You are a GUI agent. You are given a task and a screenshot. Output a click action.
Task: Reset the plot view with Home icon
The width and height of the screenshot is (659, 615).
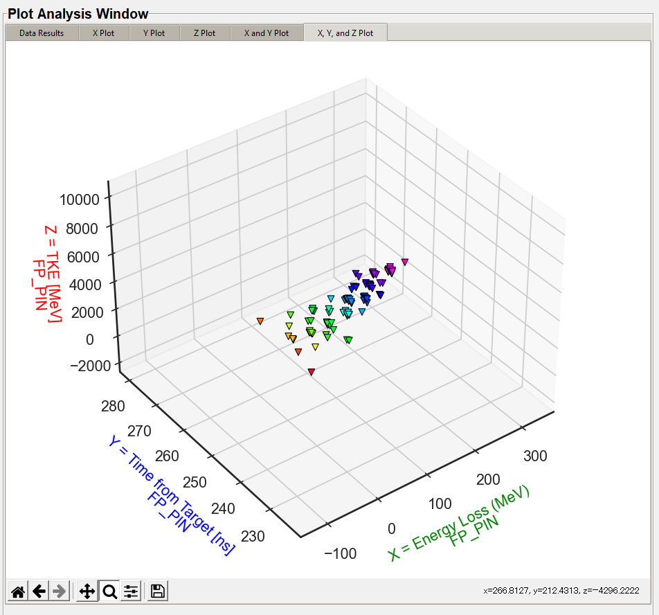tap(19, 591)
